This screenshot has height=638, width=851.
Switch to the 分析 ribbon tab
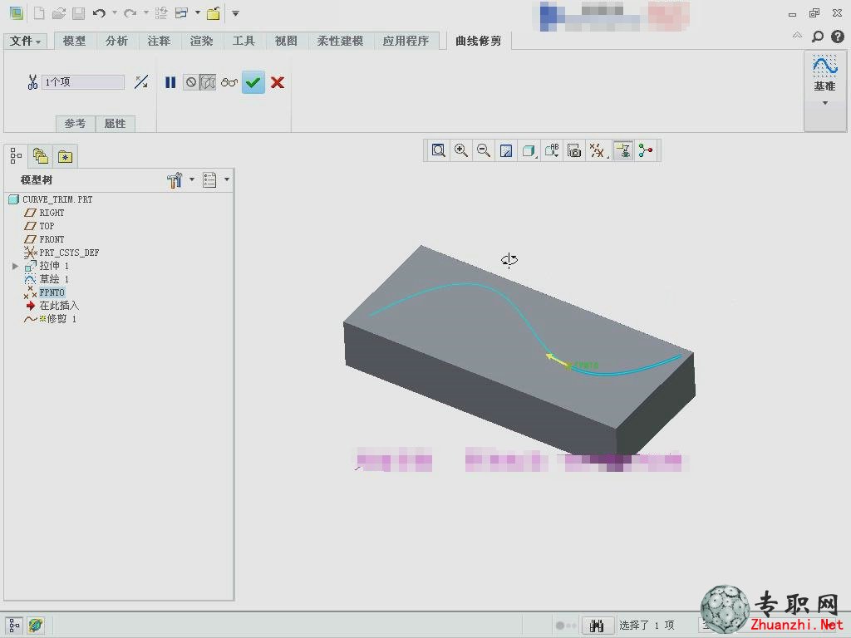tap(116, 41)
